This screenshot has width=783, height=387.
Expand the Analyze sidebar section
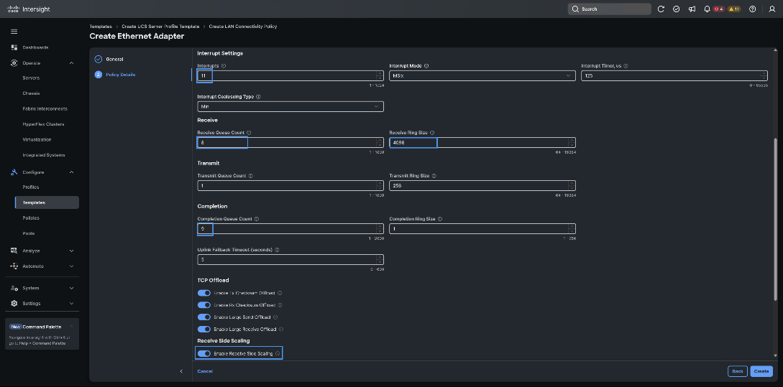click(71, 251)
